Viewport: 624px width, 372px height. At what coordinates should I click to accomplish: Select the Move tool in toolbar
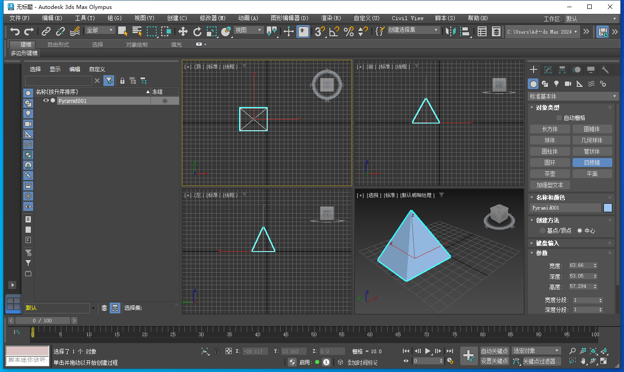[x=183, y=31]
